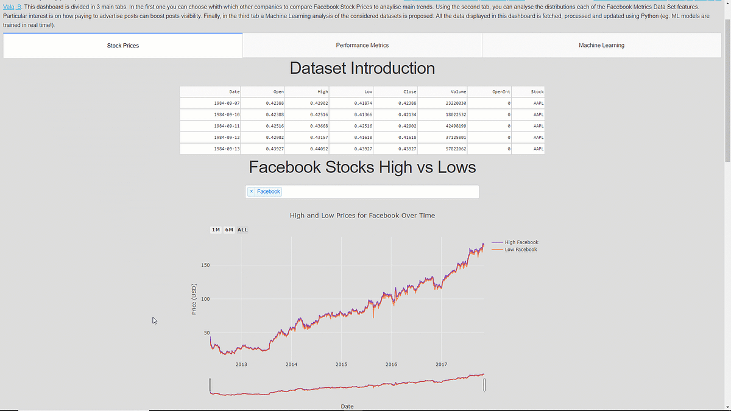The image size is (731, 411).
Task: Select the 1M range selector
Action: tap(216, 230)
